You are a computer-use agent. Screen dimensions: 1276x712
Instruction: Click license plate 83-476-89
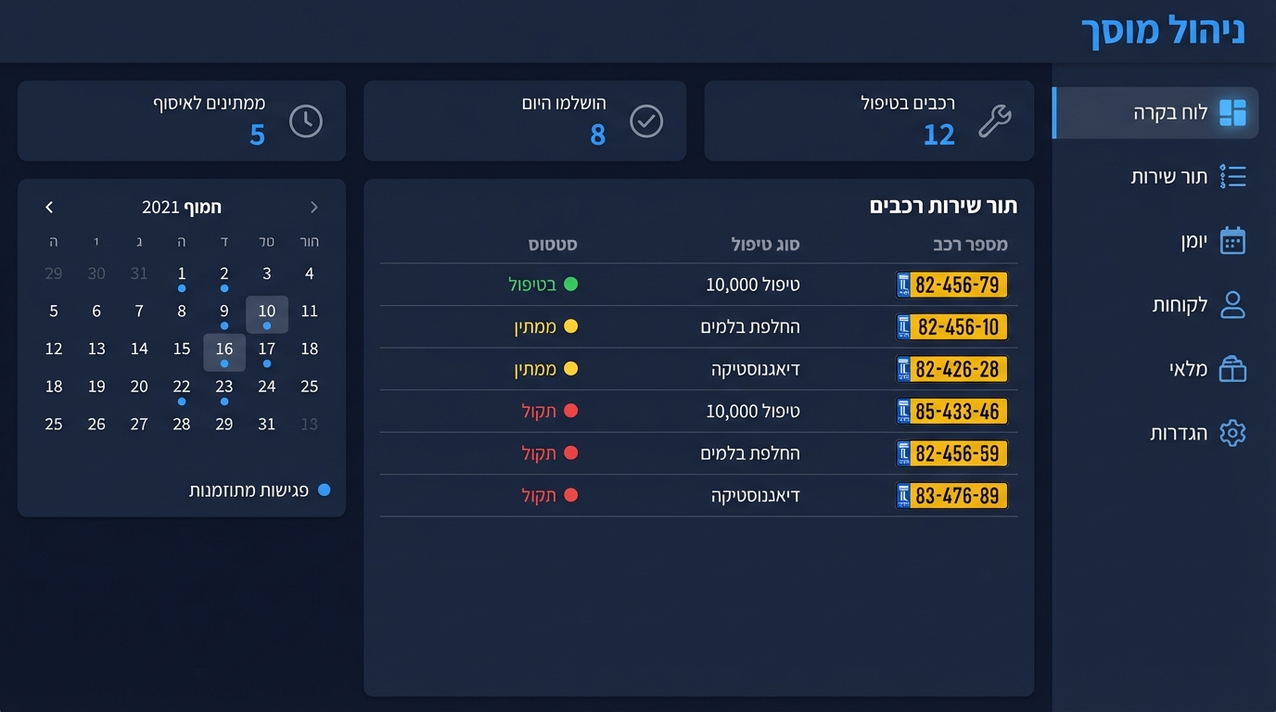(951, 496)
